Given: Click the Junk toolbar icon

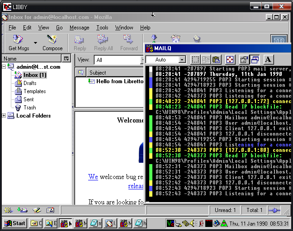Looking at the screenshot, I should point(175,39).
